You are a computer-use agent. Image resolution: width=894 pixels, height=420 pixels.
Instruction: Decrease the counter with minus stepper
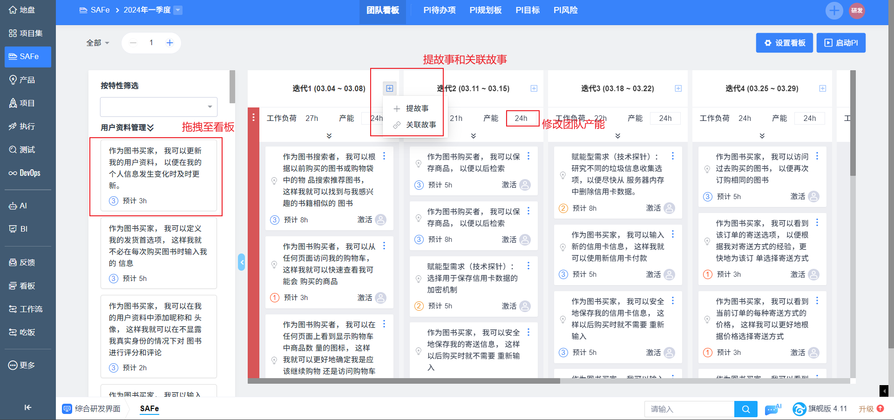click(133, 43)
